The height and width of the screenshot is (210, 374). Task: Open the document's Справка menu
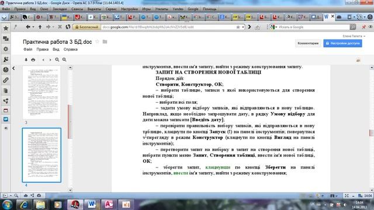pyautogui.click(x=71, y=50)
